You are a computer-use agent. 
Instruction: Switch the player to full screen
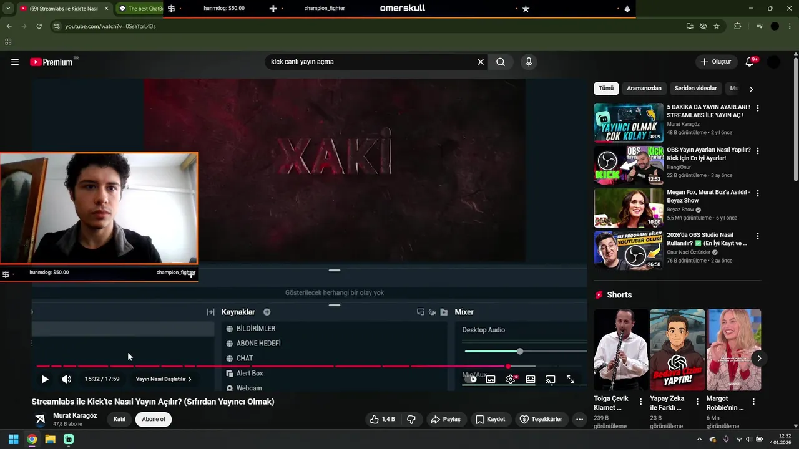coord(570,379)
